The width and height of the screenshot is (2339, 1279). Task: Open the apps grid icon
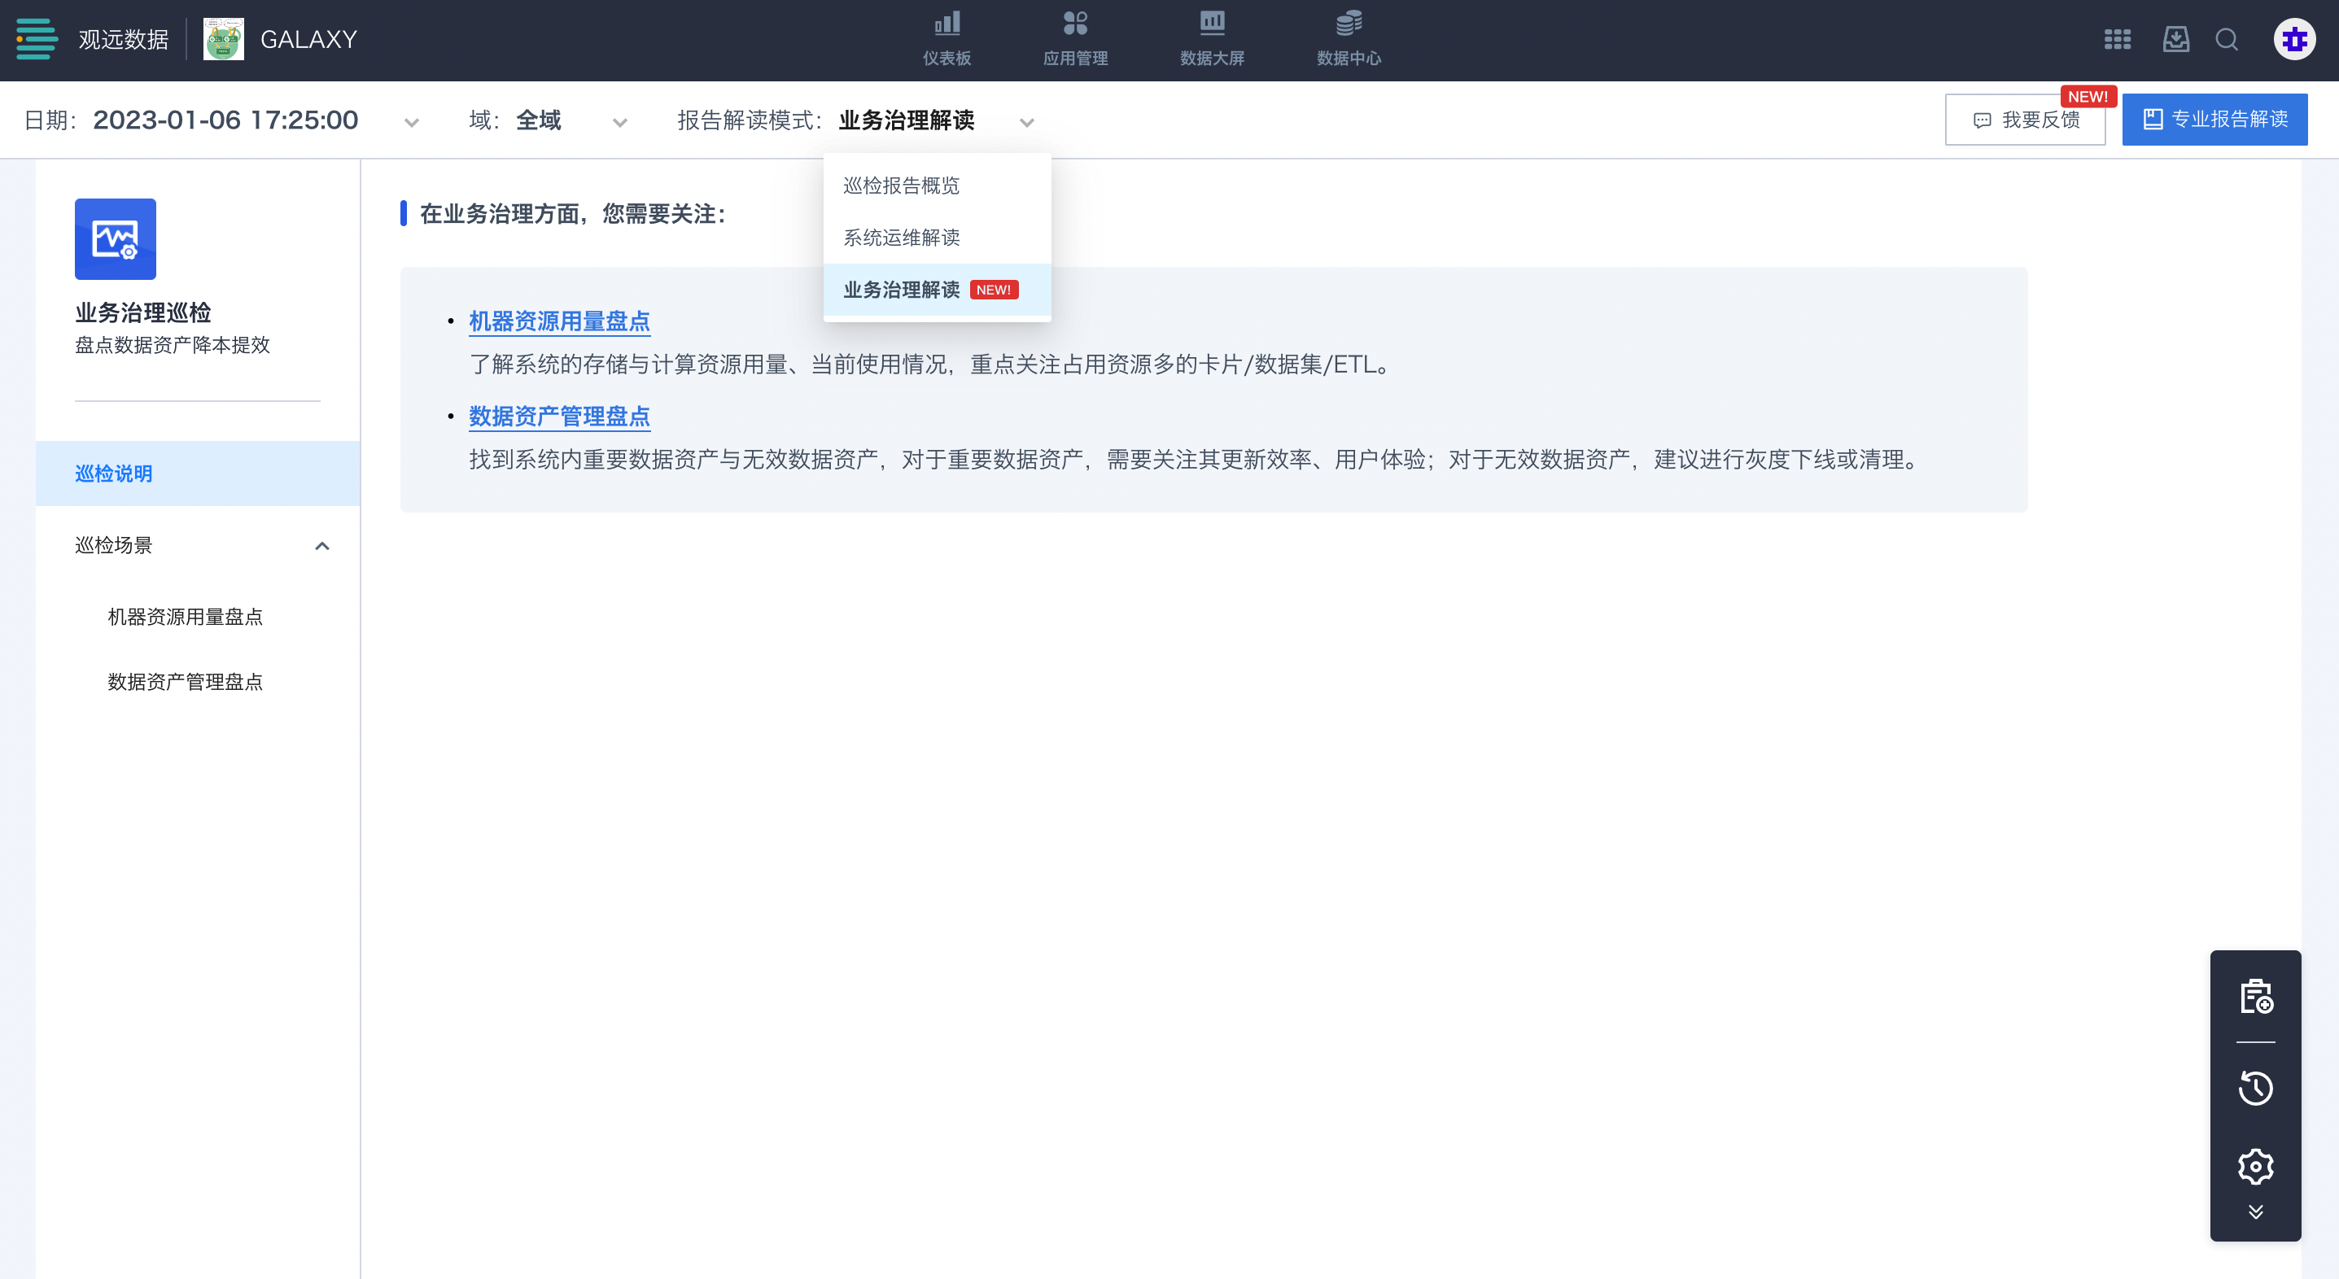tap(2117, 39)
